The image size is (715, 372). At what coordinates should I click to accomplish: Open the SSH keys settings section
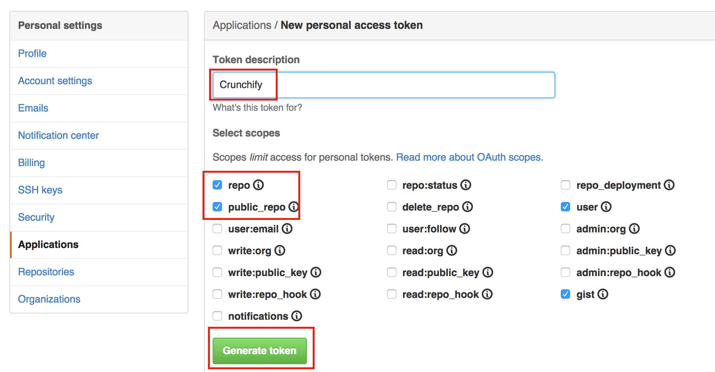pos(40,190)
